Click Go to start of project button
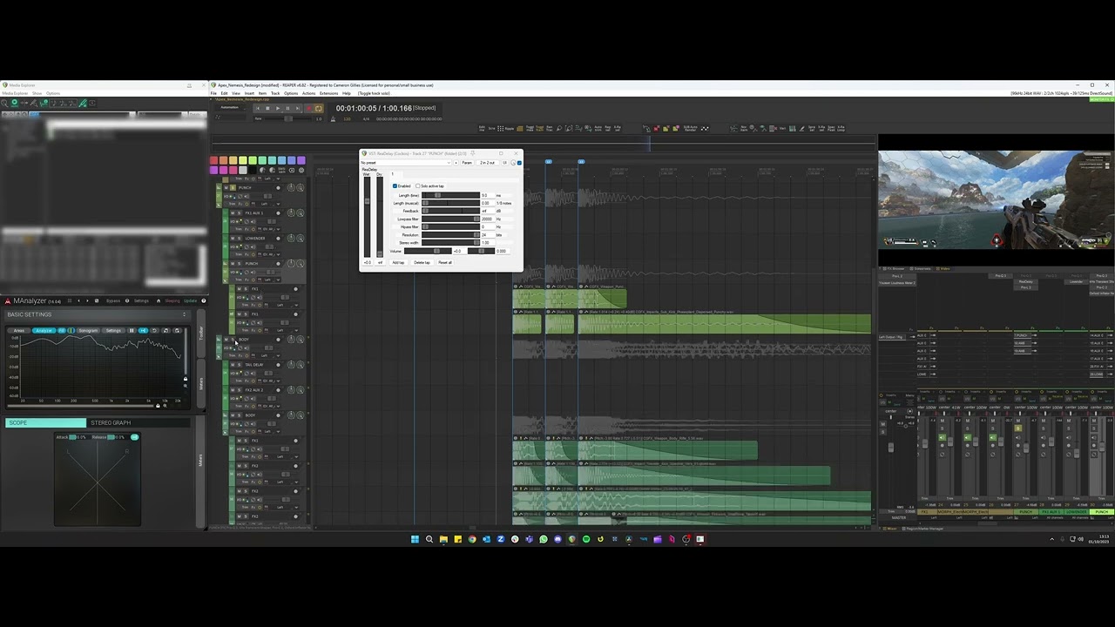The image size is (1115, 627). tap(258, 108)
